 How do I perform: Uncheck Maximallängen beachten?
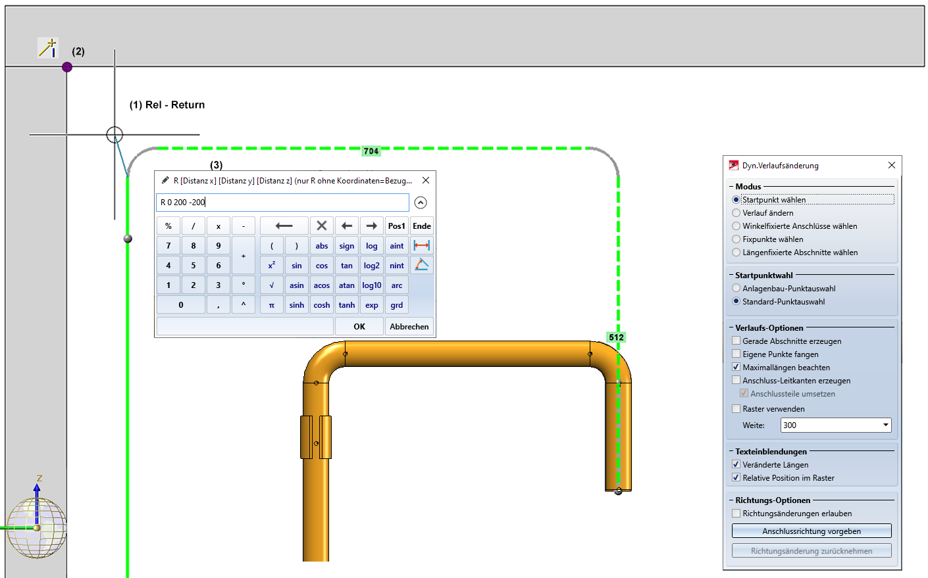[x=736, y=367]
